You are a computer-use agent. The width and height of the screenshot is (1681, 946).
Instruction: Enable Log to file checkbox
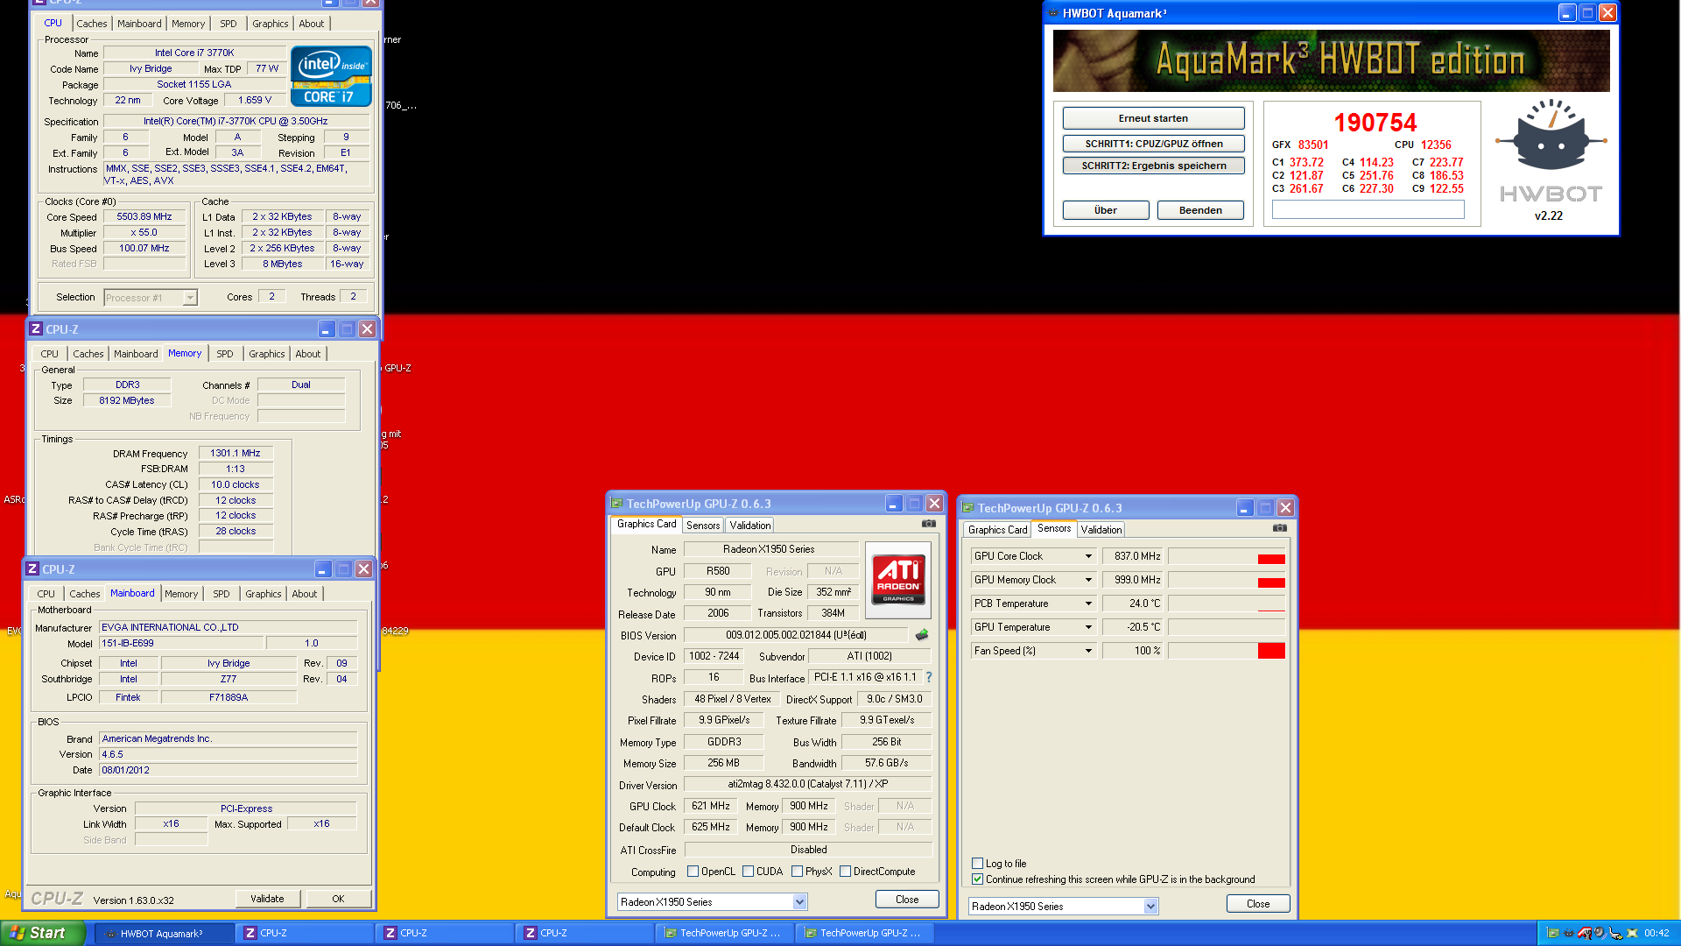[x=977, y=863]
